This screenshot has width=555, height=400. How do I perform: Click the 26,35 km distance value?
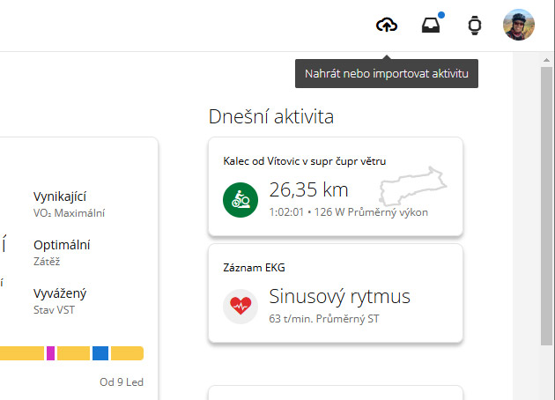click(x=308, y=189)
